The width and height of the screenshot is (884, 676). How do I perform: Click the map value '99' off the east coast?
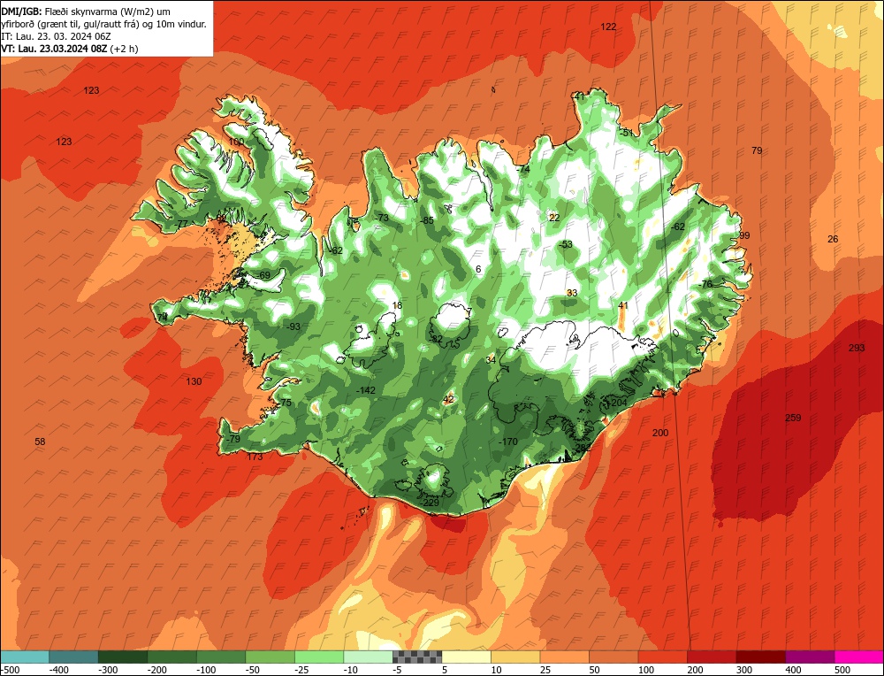click(744, 235)
